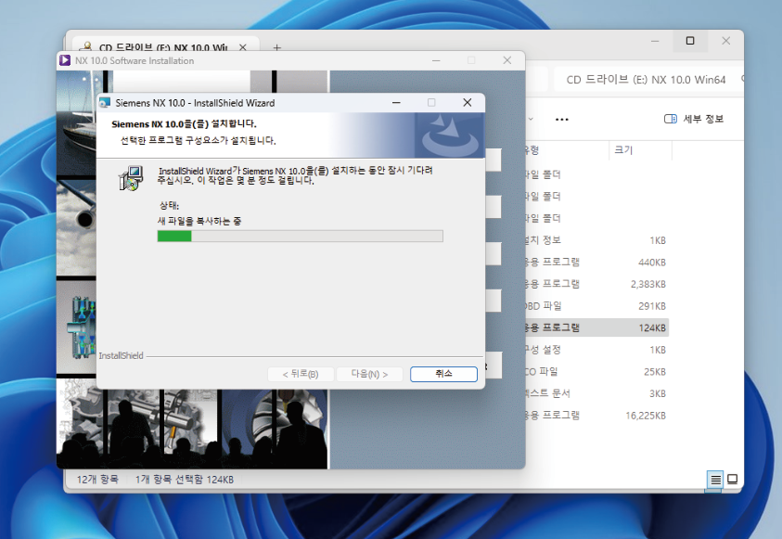Close the CD 드라이브 explorer tab
This screenshot has width=782, height=539.
point(243,47)
